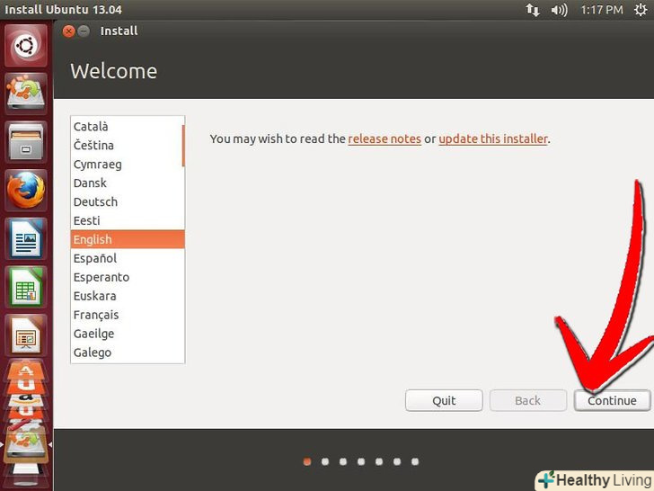Click the Quit button

pos(444,400)
